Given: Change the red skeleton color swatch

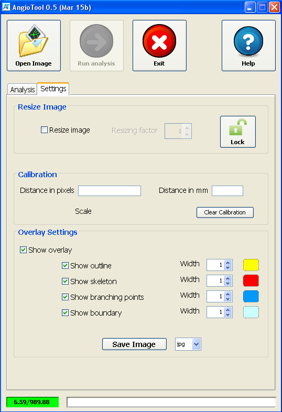Looking at the screenshot, I should pyautogui.click(x=251, y=280).
